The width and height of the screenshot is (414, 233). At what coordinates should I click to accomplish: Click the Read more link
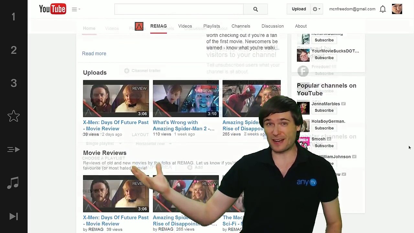(x=94, y=54)
